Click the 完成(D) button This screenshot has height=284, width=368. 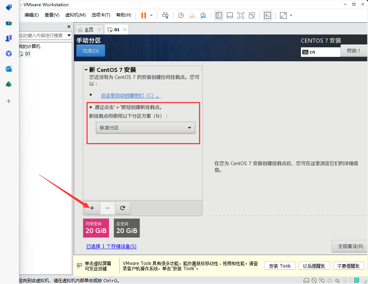coord(91,51)
